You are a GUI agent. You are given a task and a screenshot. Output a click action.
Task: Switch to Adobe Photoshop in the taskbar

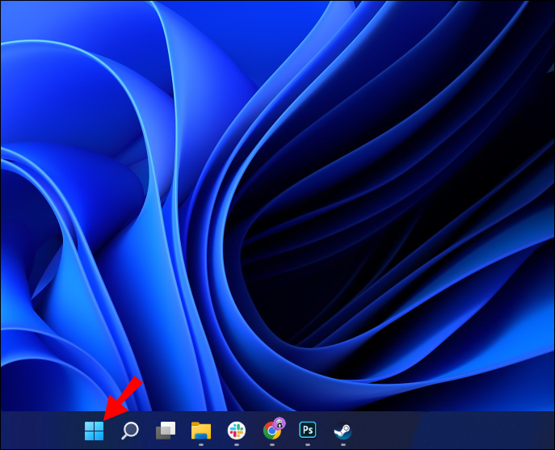point(308,430)
